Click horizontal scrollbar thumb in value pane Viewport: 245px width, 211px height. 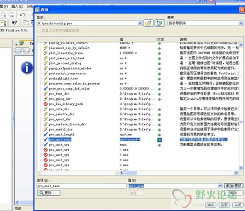click(x=130, y=173)
